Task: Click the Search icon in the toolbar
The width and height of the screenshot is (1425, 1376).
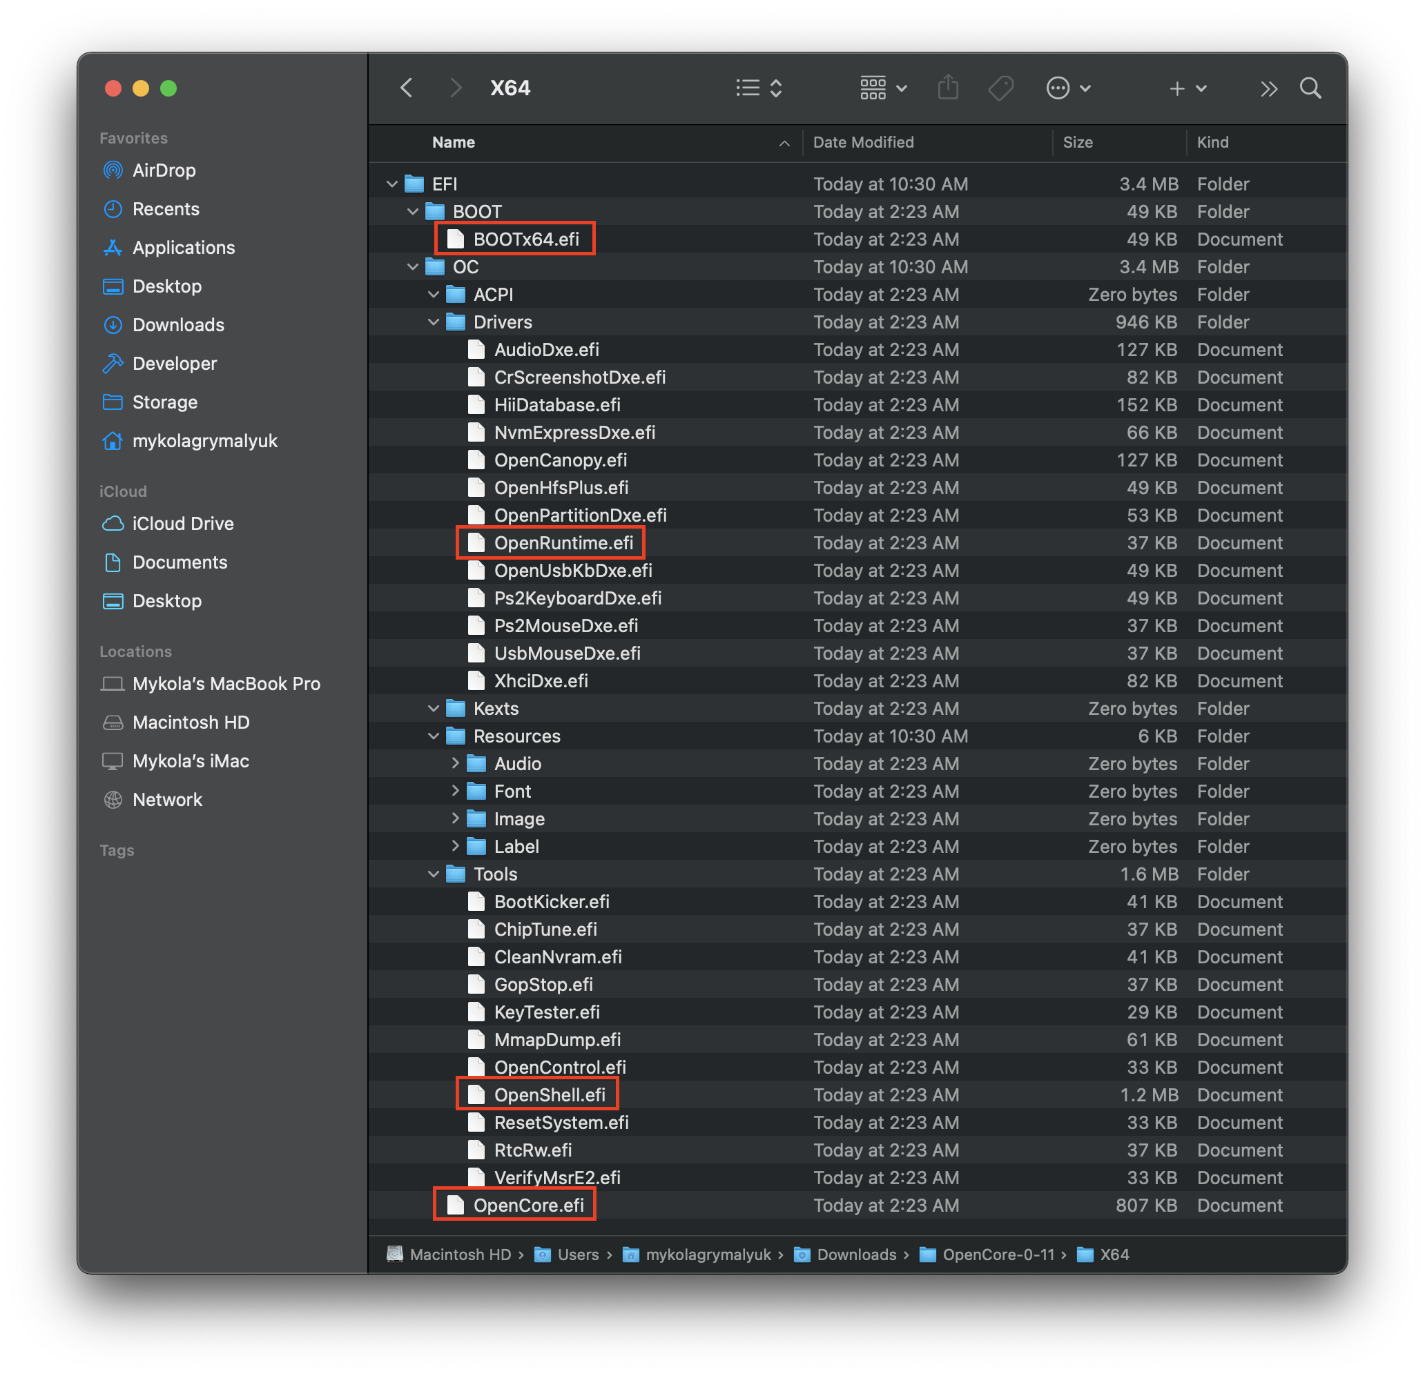Action: point(1311,88)
